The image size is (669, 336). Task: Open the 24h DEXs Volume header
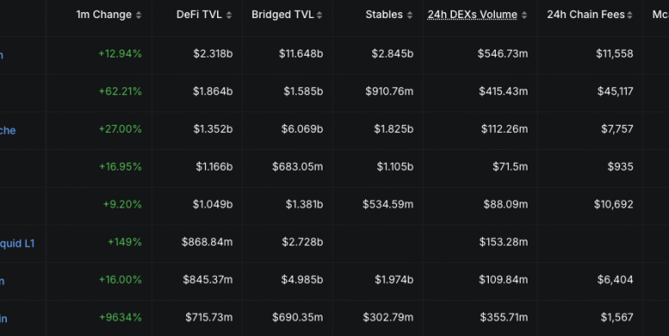point(473,15)
